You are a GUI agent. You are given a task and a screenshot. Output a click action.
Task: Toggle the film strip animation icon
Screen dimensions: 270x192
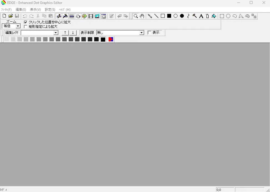[91, 16]
